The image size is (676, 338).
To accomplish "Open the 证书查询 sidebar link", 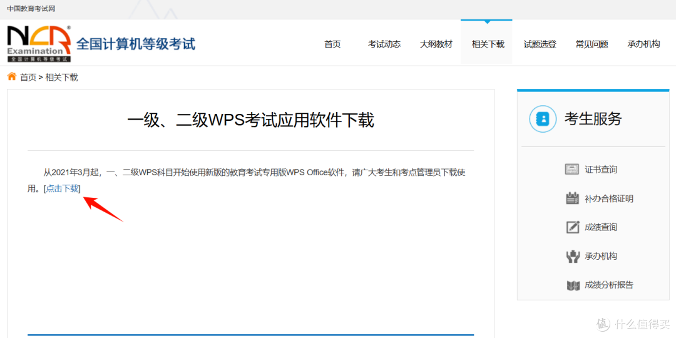I will point(601,170).
